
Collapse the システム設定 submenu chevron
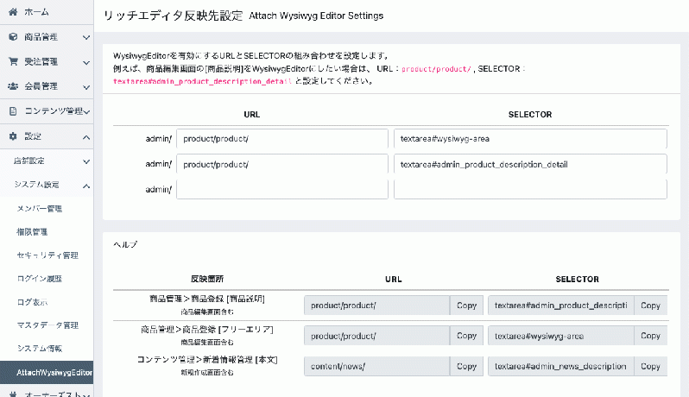pos(86,186)
